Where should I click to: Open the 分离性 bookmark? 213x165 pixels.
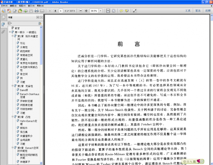[24, 47]
